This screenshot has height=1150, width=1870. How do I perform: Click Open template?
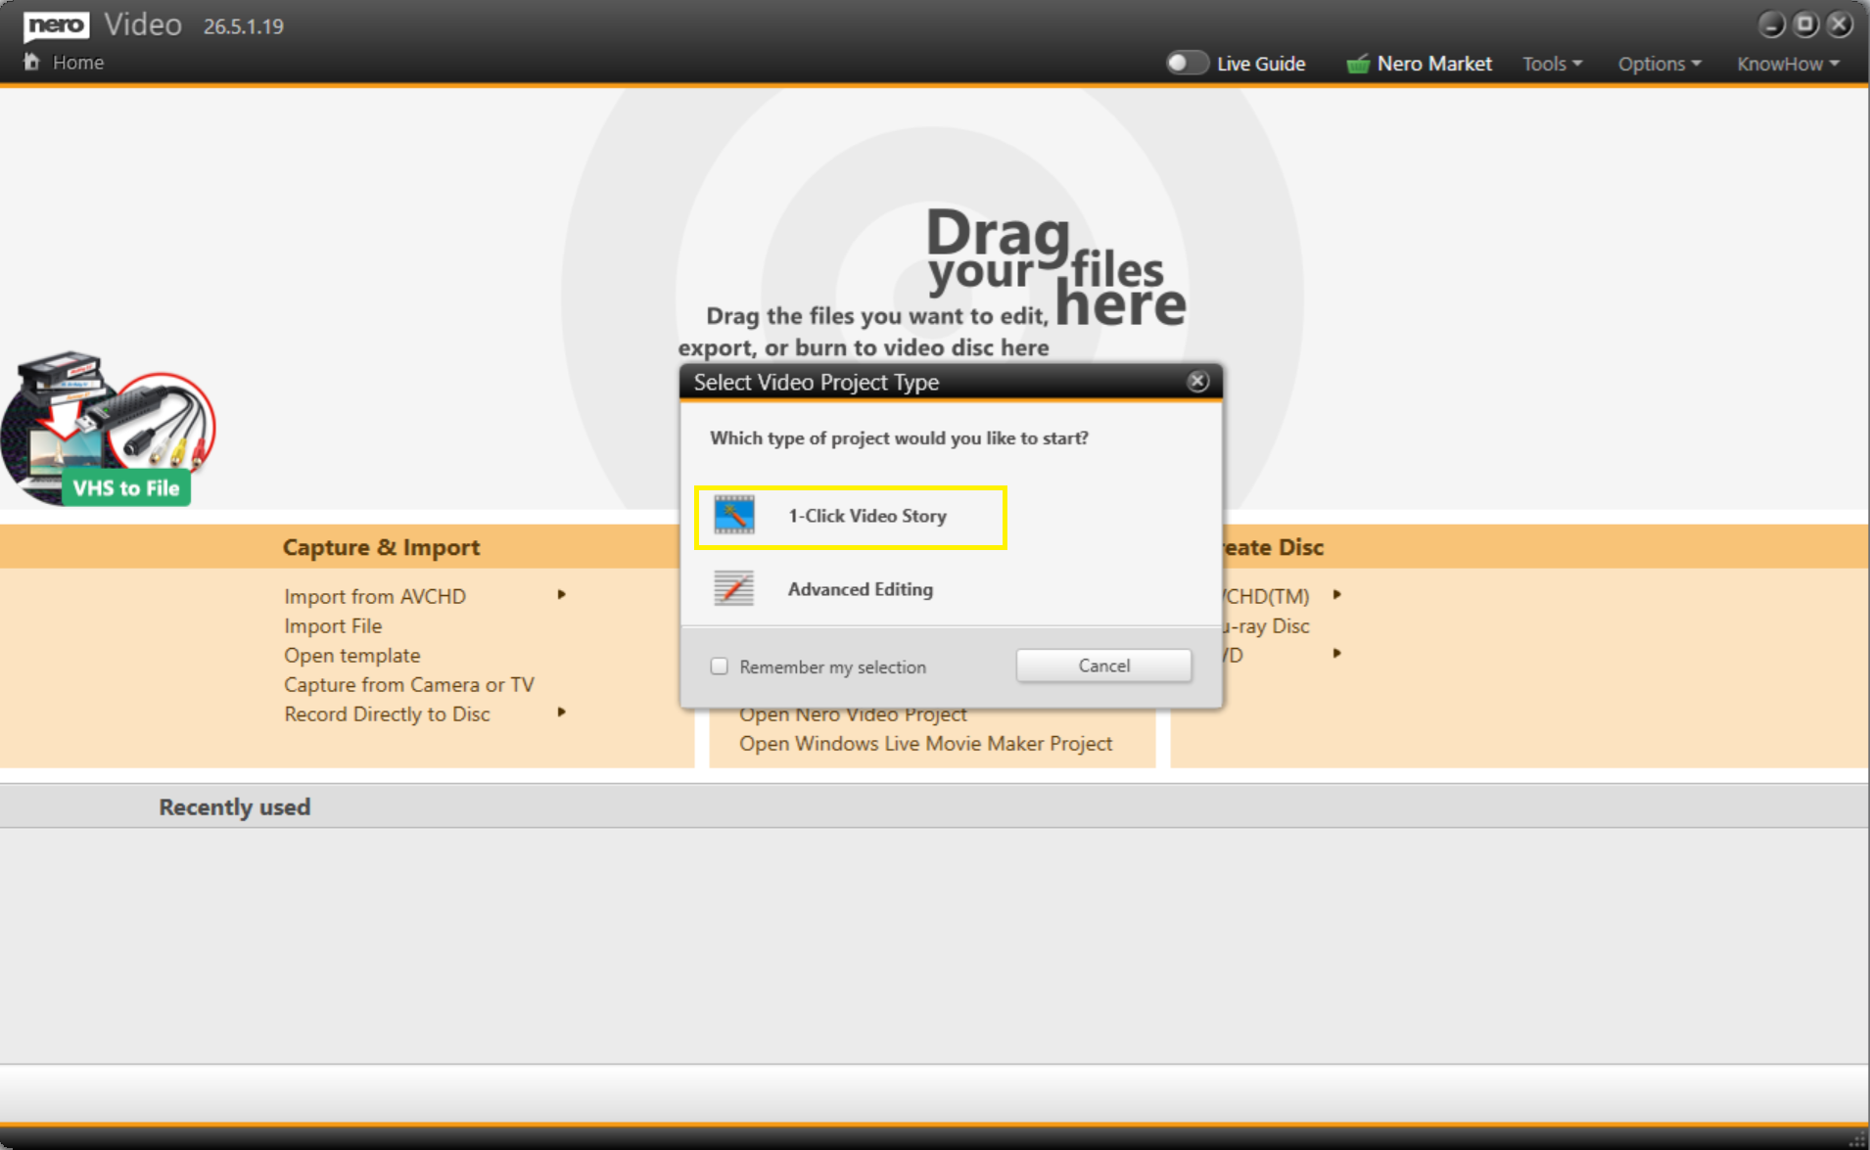point(352,655)
